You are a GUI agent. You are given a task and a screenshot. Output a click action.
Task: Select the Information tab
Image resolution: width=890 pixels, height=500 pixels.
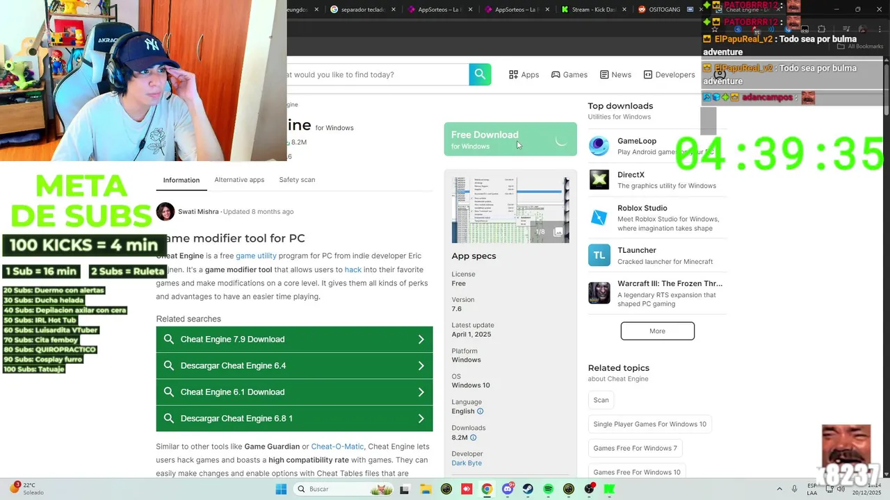tap(181, 180)
